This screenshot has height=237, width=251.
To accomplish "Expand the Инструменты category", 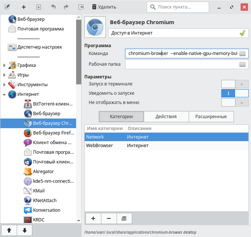I will (4, 85).
